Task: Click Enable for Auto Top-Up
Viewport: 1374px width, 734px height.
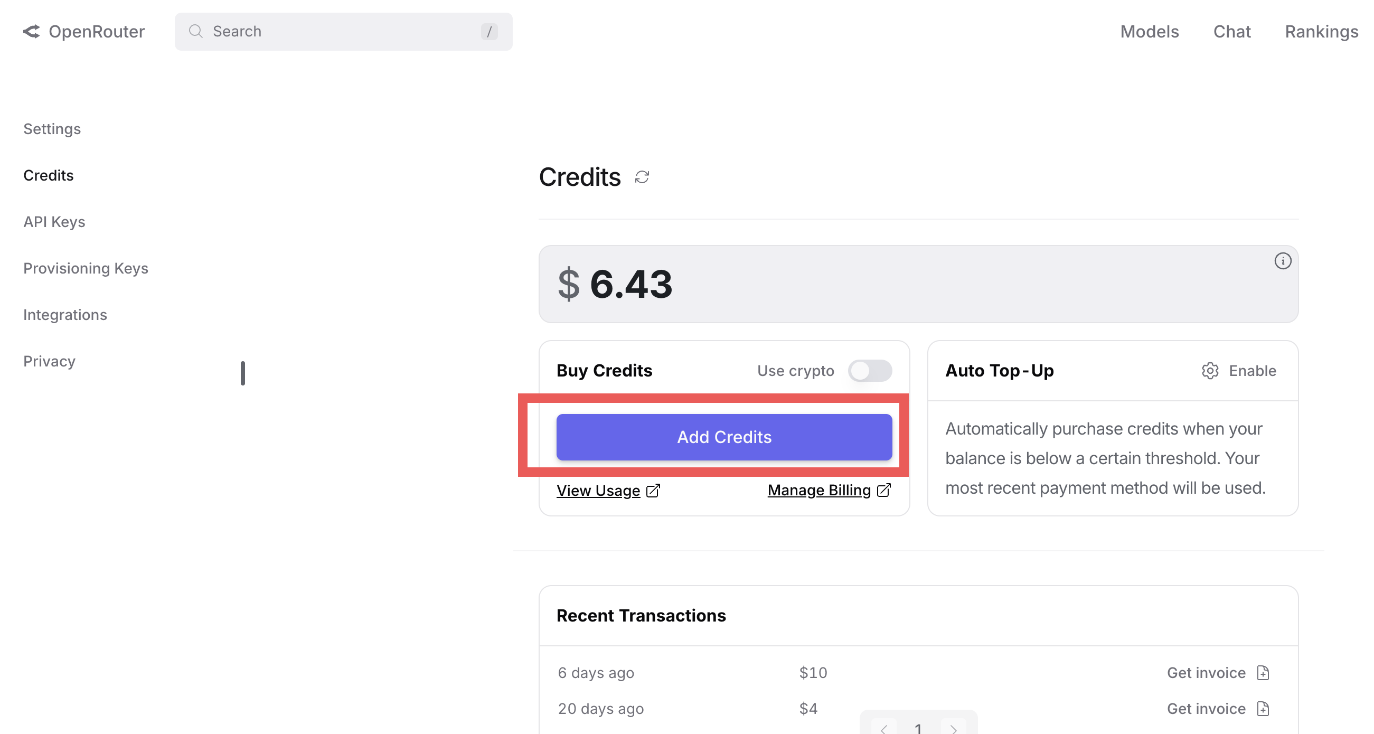Action: pos(1252,371)
